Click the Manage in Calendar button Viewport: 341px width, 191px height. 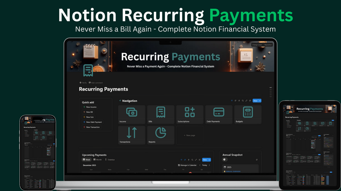[x=187, y=165]
